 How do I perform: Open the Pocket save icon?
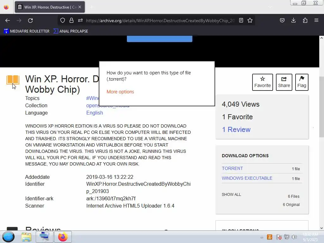[282, 20]
